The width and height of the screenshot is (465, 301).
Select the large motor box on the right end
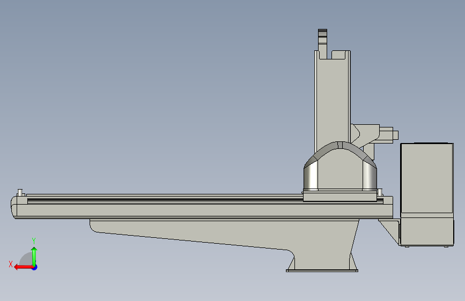coord(427,194)
